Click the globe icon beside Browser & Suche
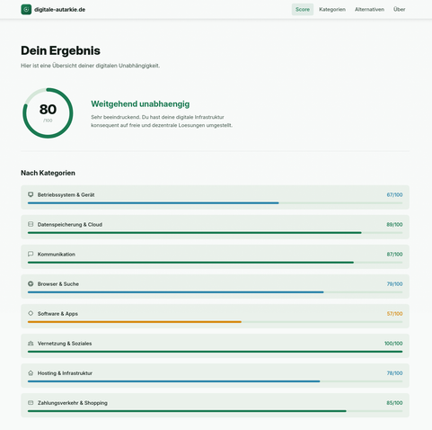 (x=31, y=283)
